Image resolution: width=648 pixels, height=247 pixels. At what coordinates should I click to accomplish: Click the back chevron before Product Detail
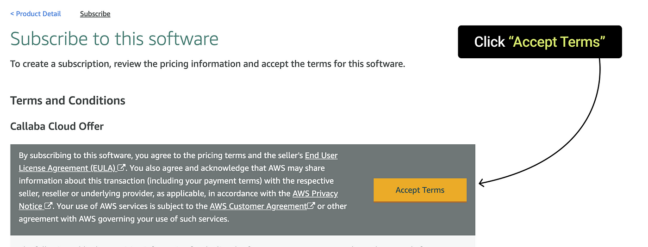(12, 14)
